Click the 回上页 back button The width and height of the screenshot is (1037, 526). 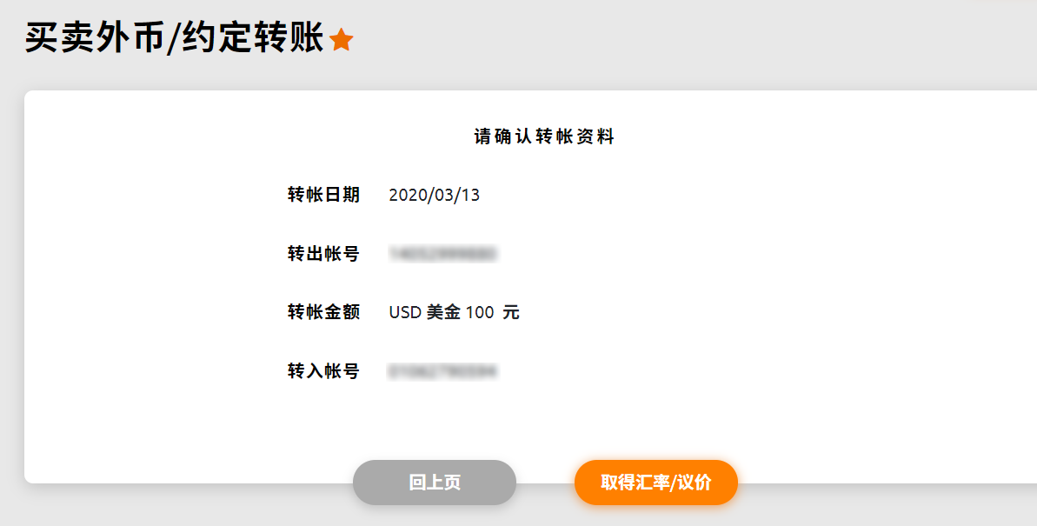click(x=435, y=483)
